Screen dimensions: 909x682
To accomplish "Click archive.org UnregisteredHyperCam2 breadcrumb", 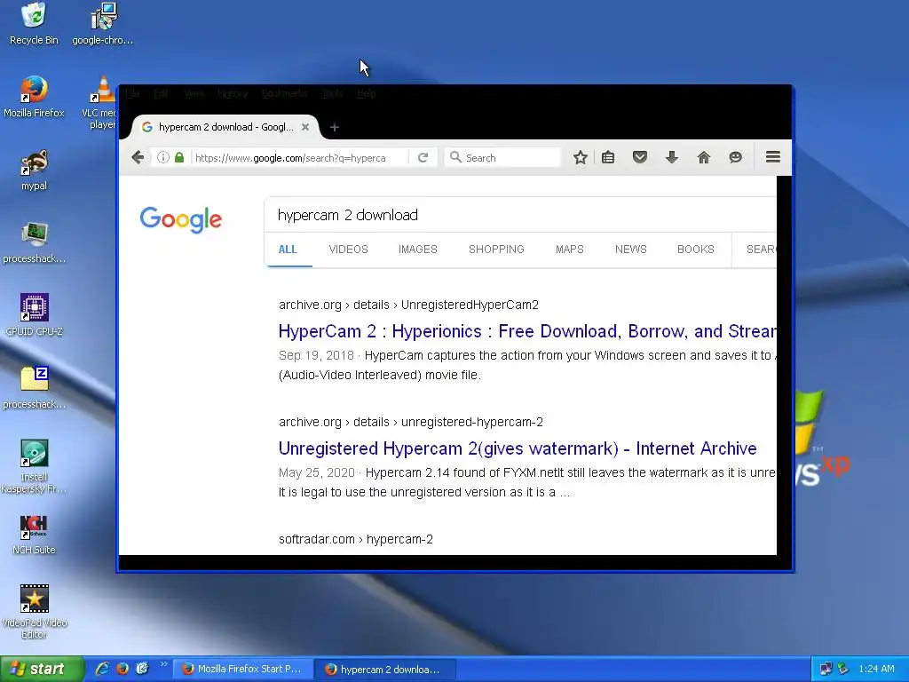I will (x=408, y=305).
